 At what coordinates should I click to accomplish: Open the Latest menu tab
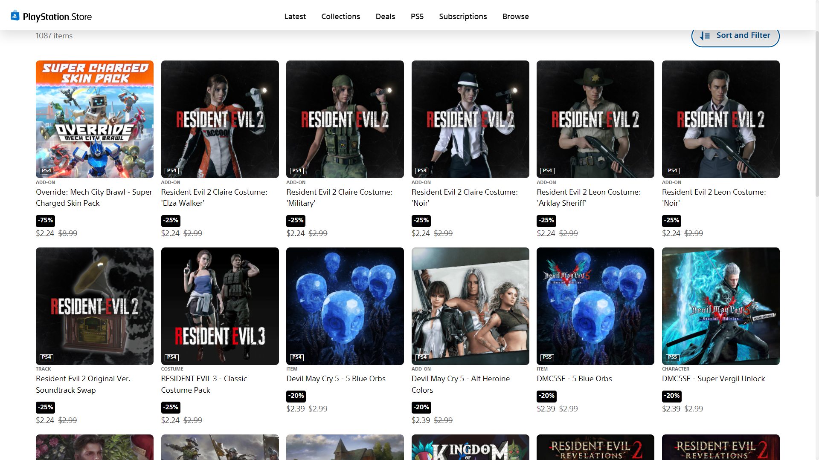pos(295,17)
